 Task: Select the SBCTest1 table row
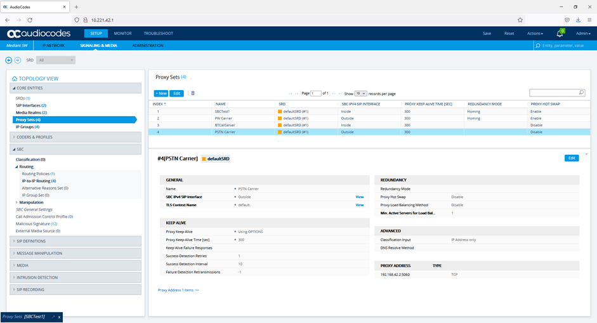point(369,112)
